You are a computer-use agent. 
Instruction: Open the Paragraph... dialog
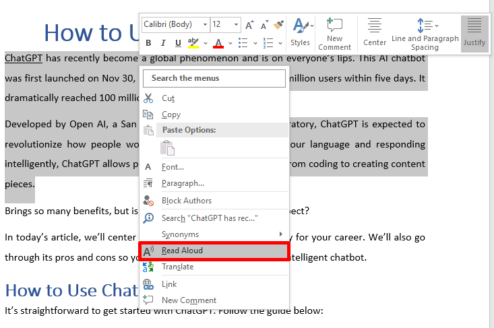pos(214,183)
